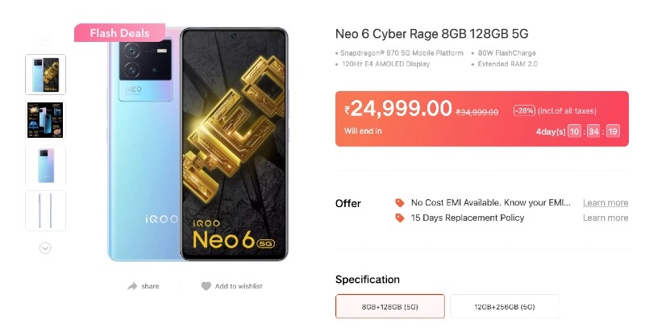View the phone side-profile thumbnail
The image size is (645, 328).
coord(46,210)
